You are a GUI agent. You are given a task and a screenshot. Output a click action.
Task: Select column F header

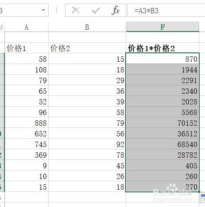point(163,27)
